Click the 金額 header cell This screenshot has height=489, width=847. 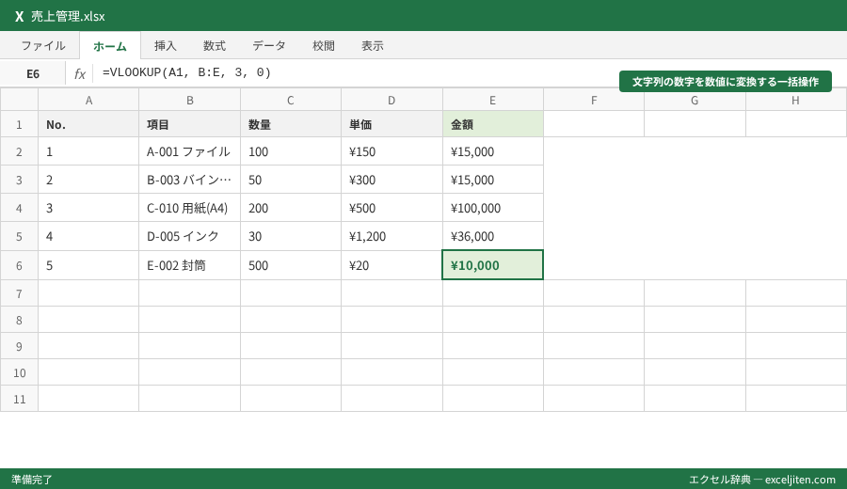tap(492, 124)
